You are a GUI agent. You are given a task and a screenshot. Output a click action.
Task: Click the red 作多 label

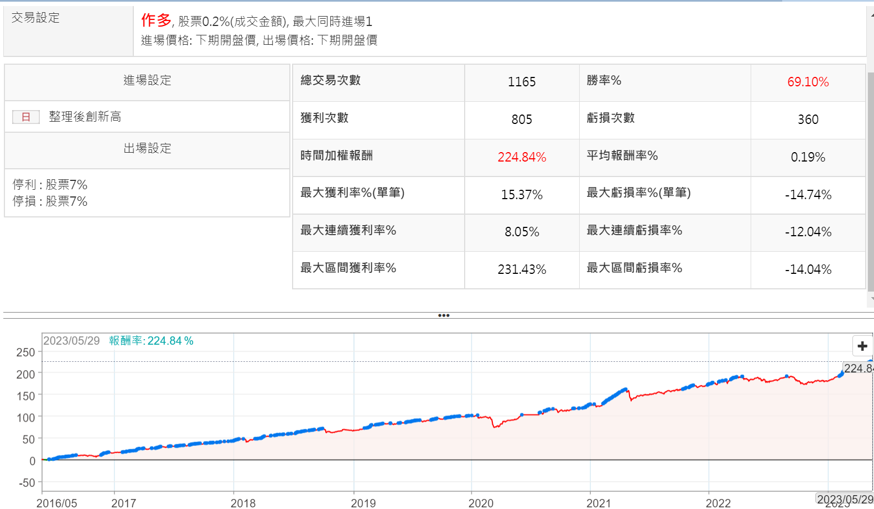[156, 20]
